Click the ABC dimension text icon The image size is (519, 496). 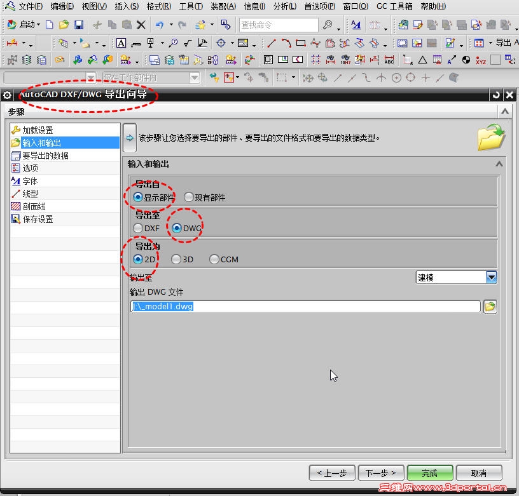tap(389, 60)
